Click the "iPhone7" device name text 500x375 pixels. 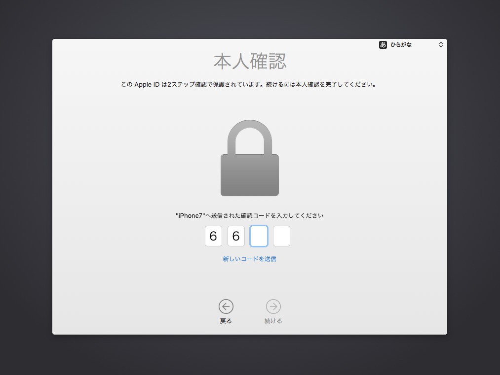(191, 215)
